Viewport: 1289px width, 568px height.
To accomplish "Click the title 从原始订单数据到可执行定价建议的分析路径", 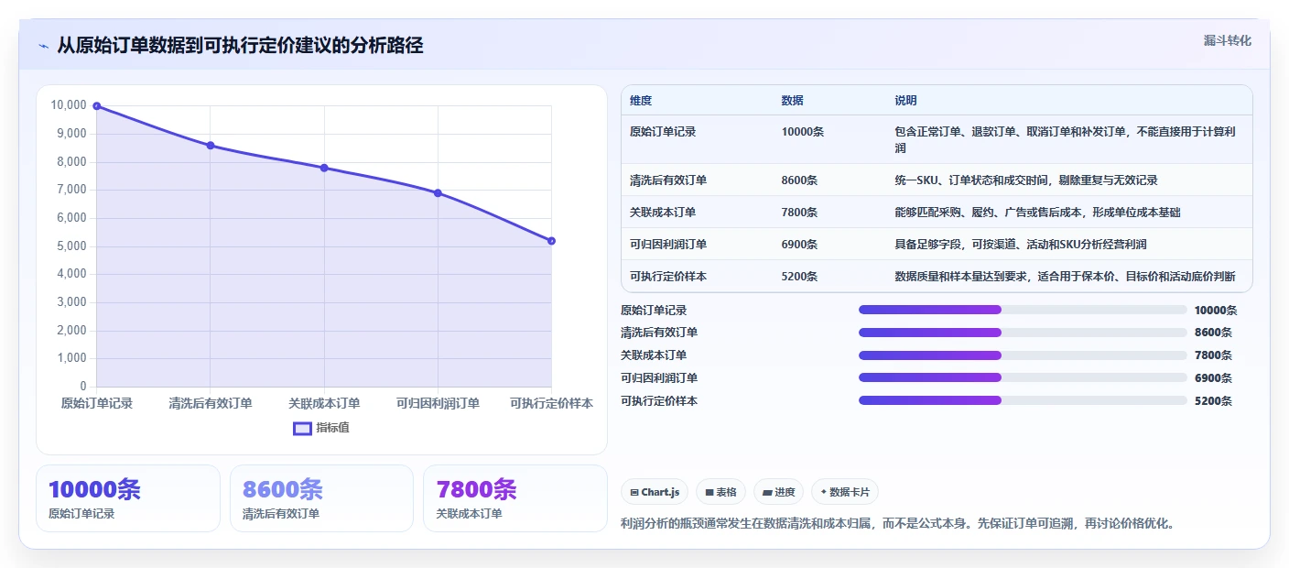I will pos(240,46).
